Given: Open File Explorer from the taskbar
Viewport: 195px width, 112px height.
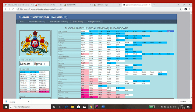Looking at the screenshot, I should 73,107.
